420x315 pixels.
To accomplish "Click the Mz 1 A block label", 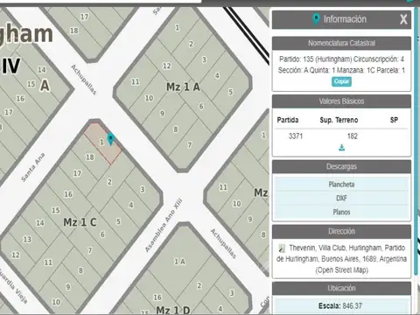I will click(183, 87).
